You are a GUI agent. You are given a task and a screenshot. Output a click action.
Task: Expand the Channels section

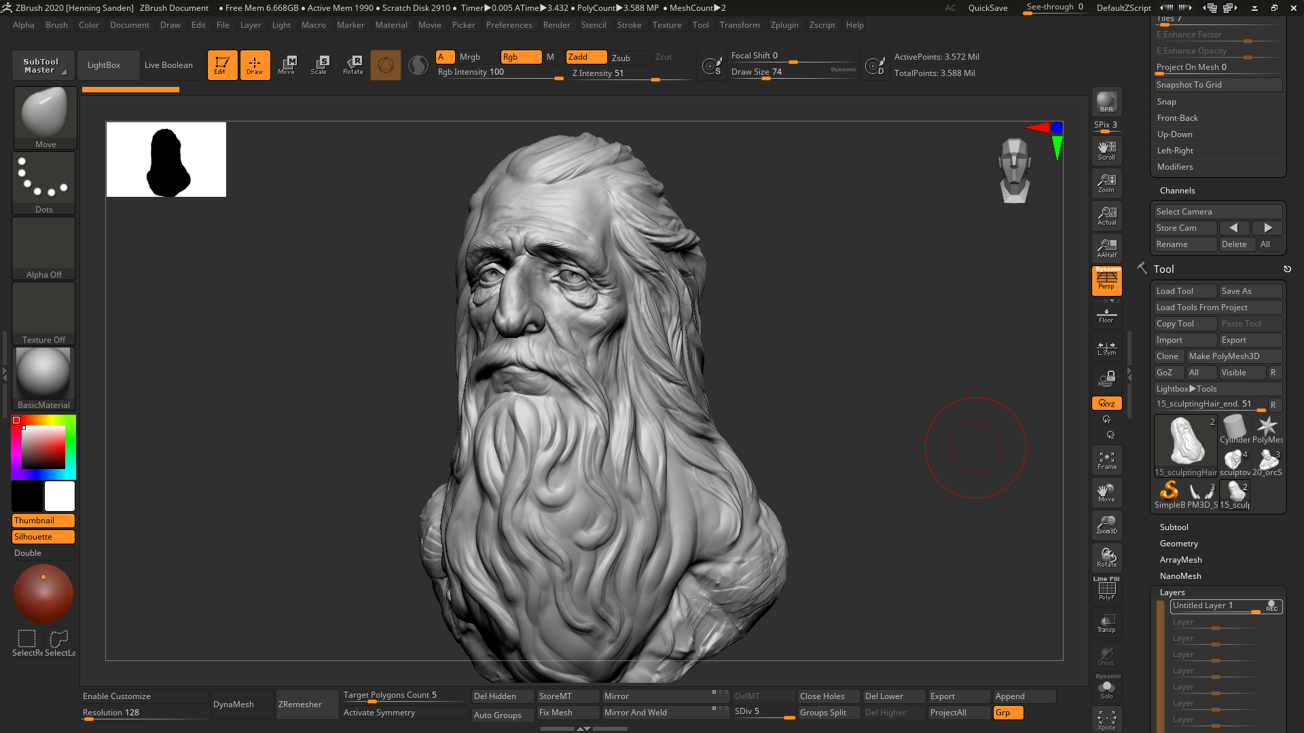[1177, 191]
